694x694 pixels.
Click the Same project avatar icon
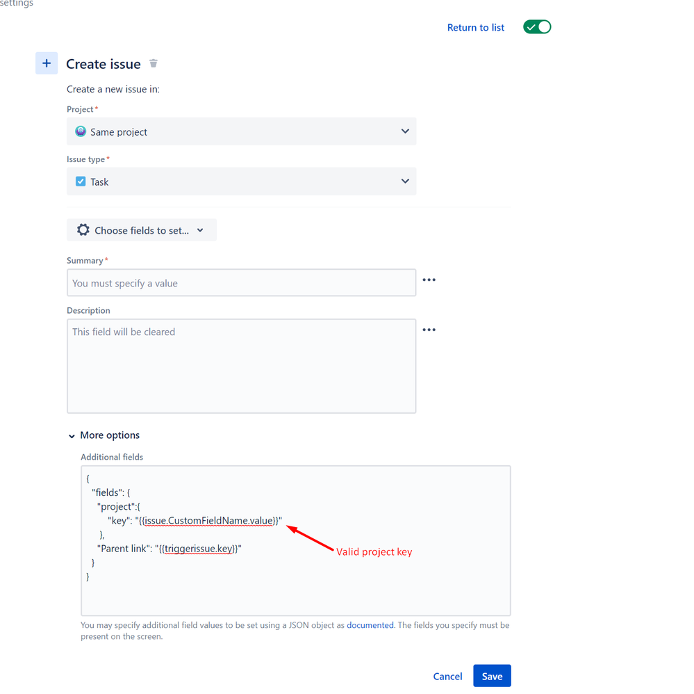point(81,131)
